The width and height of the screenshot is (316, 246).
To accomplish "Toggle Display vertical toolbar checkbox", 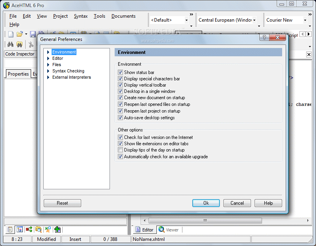I will coord(120,85).
